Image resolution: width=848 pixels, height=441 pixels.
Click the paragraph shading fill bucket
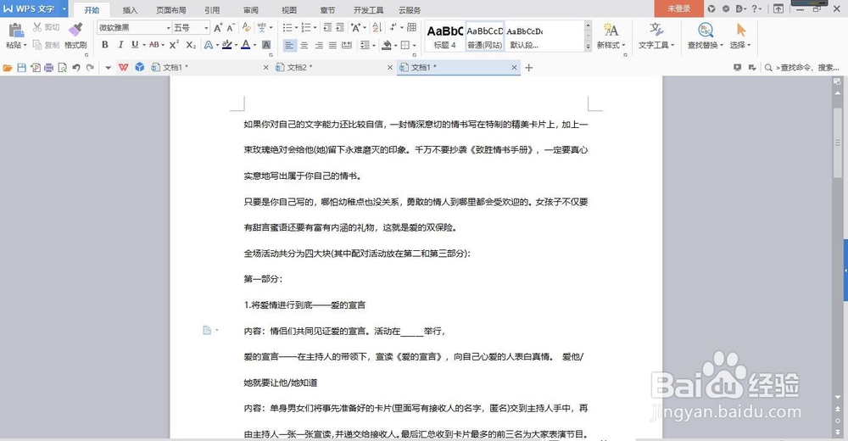[387, 46]
